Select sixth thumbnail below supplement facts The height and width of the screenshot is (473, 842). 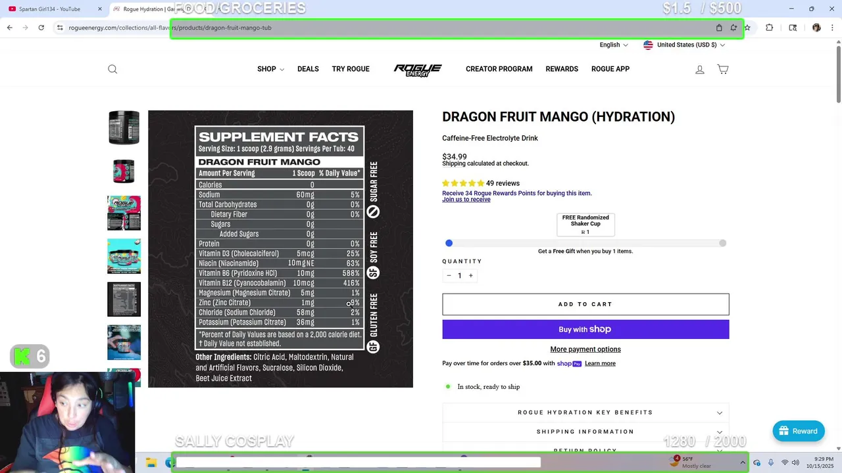[124, 342]
